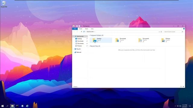Click Properties in the quick access toolbar

pos(77,26)
